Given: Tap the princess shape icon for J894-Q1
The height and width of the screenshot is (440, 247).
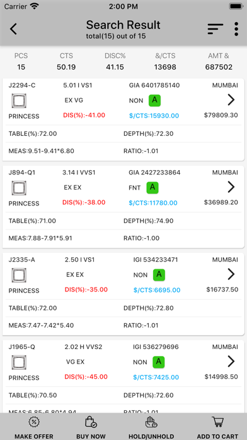Looking at the screenshot, I should click(x=19, y=188).
